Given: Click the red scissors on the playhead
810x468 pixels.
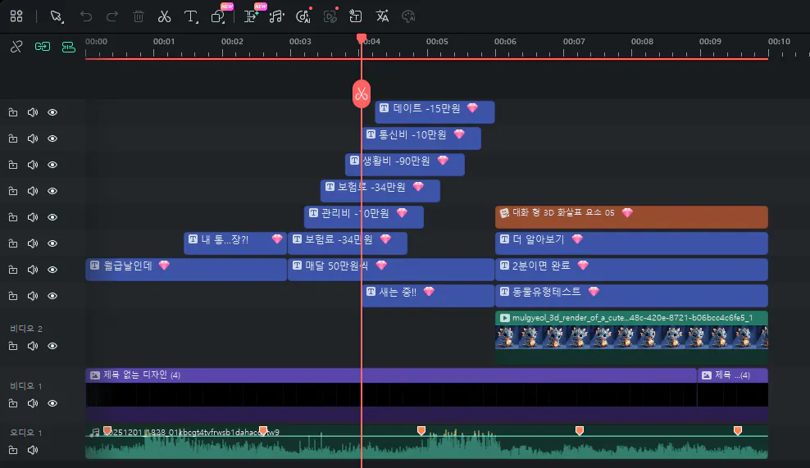Looking at the screenshot, I should 362,94.
